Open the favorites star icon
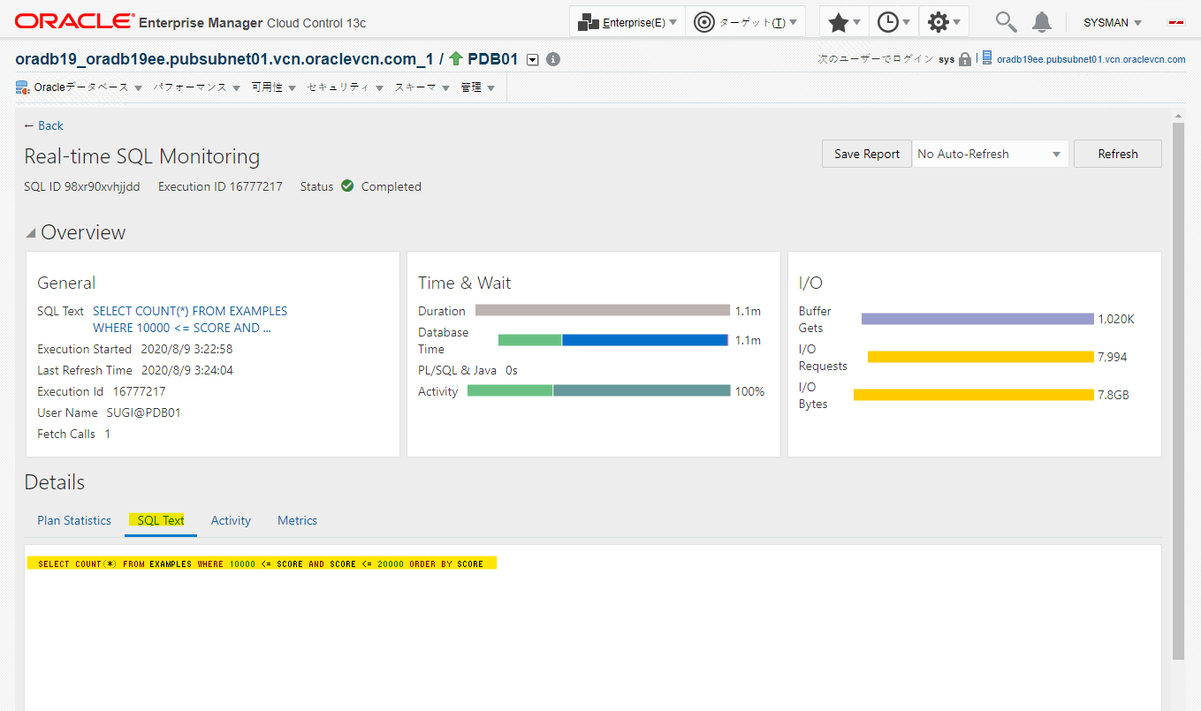This screenshot has height=711, width=1201. tap(838, 20)
